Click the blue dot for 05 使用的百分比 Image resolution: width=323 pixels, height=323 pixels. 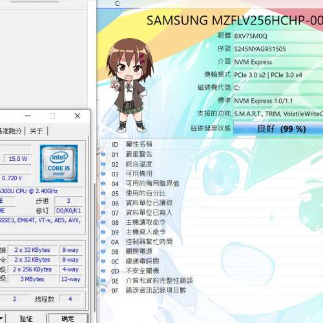tap(103, 193)
